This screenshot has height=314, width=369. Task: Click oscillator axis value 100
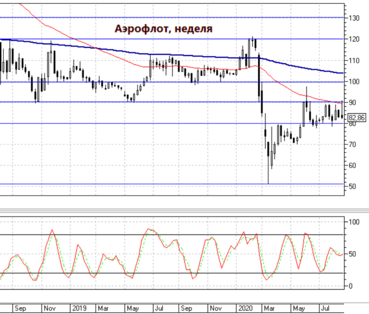[354, 222]
